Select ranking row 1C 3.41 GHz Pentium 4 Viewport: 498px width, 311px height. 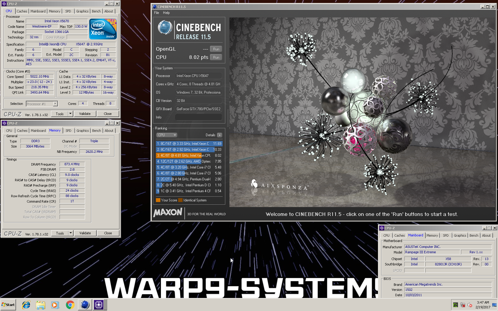pos(189,191)
